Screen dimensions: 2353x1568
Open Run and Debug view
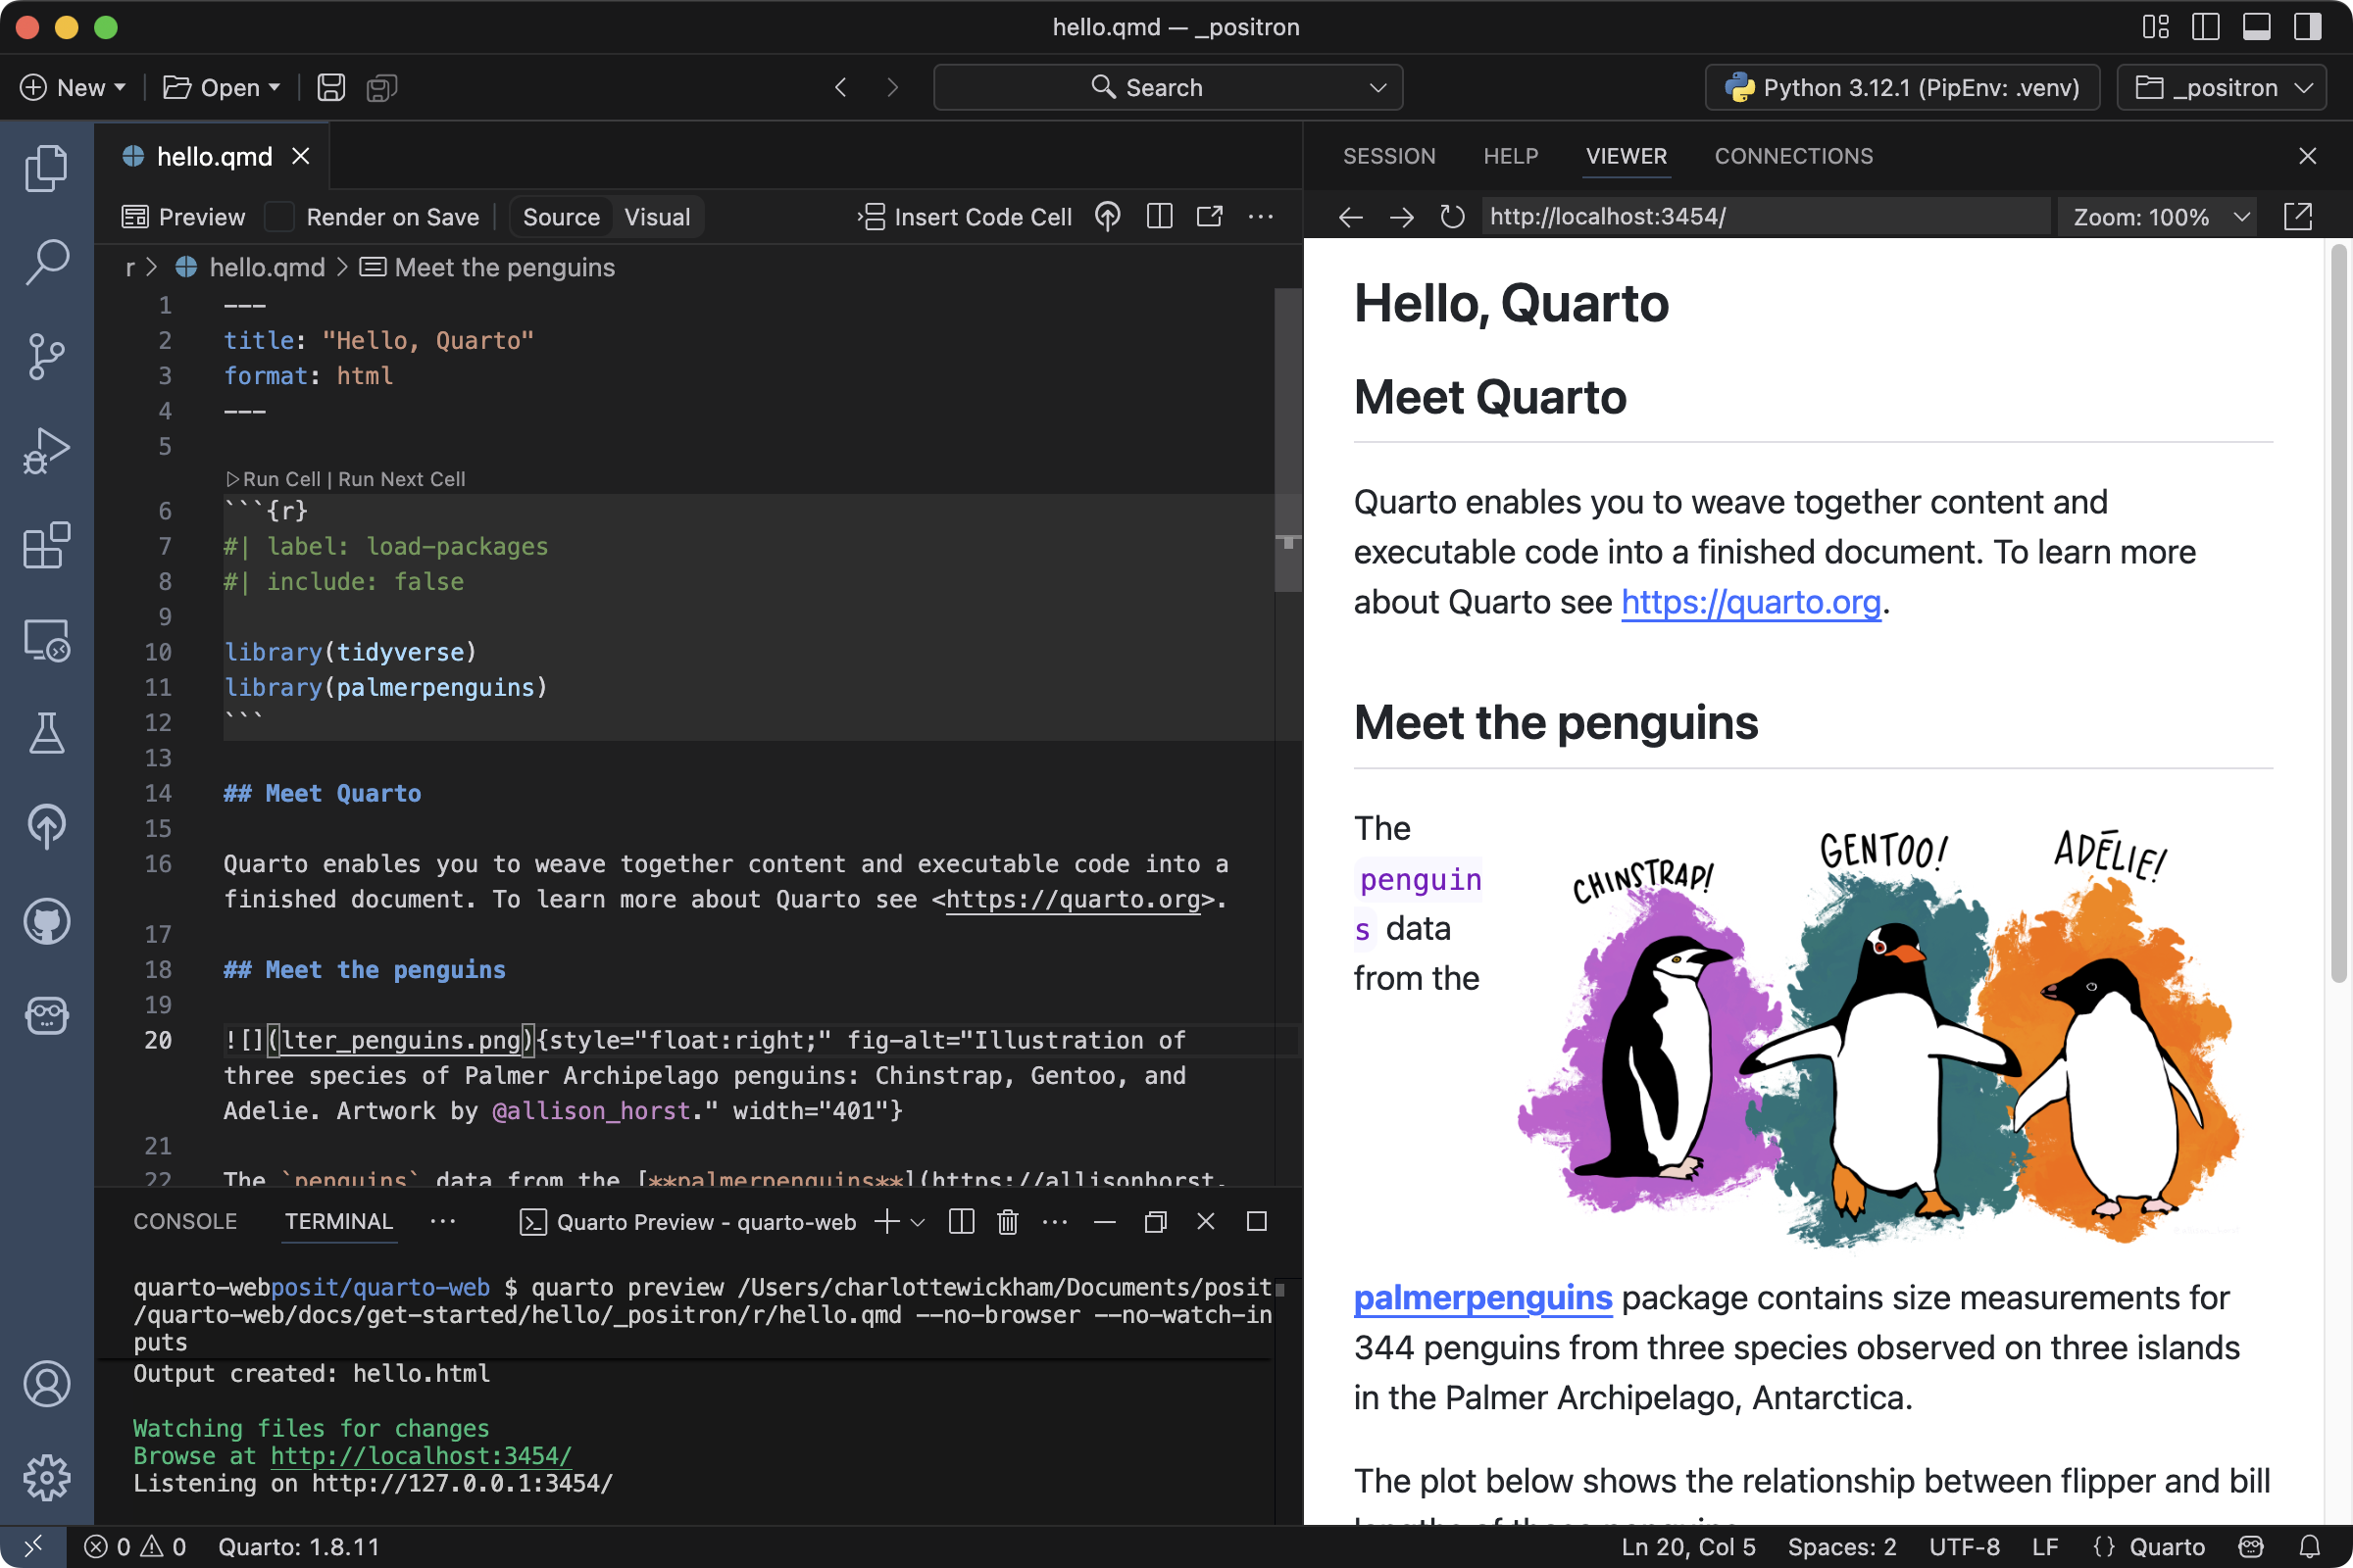point(46,451)
